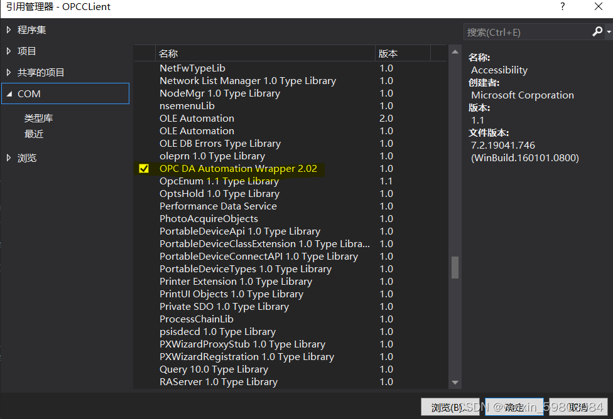The image size is (613, 419).
Task: Select 最近 in the left sidebar
Action: tap(34, 134)
